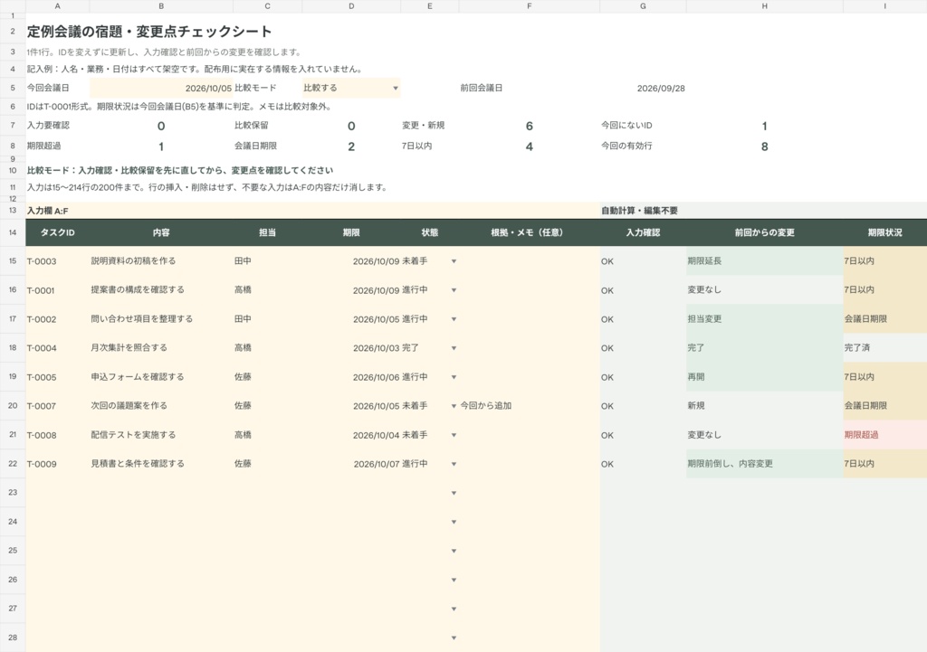Viewport: 927px width, 652px height.
Task: Select the T-0003 task ID cell
Action: tap(57, 261)
